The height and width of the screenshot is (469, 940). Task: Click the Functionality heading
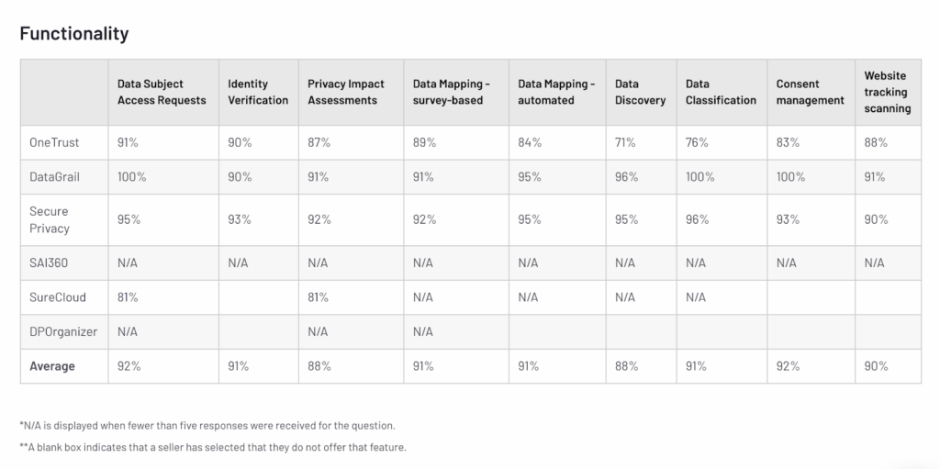tap(73, 34)
